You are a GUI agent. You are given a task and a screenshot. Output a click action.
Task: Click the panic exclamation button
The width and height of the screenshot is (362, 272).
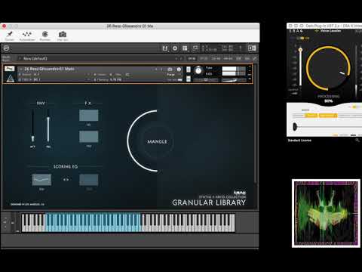coord(241,48)
